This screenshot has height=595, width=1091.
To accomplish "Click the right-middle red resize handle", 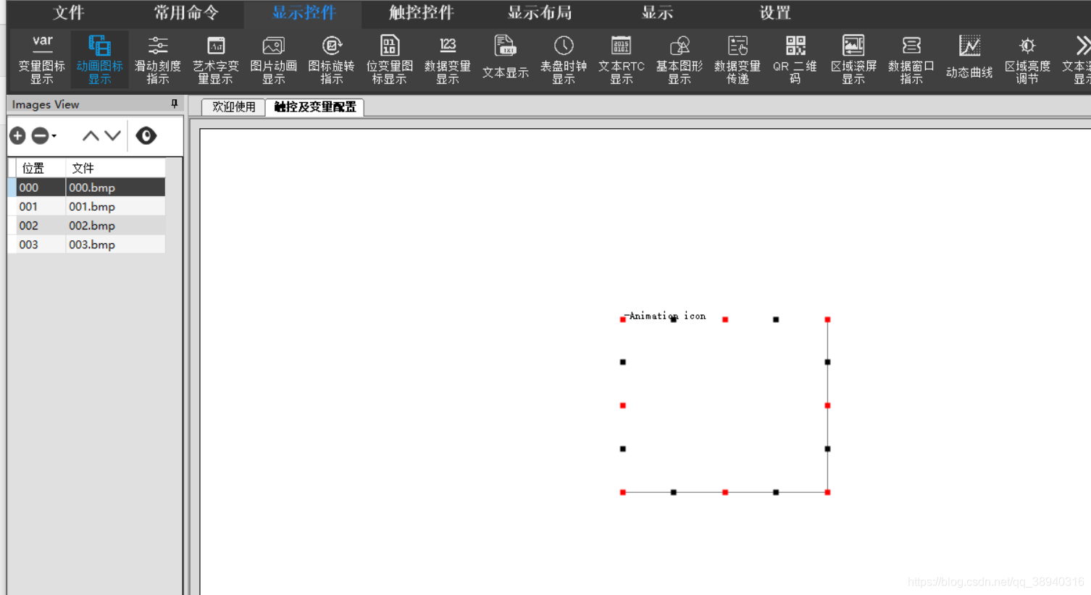I will tap(827, 405).
